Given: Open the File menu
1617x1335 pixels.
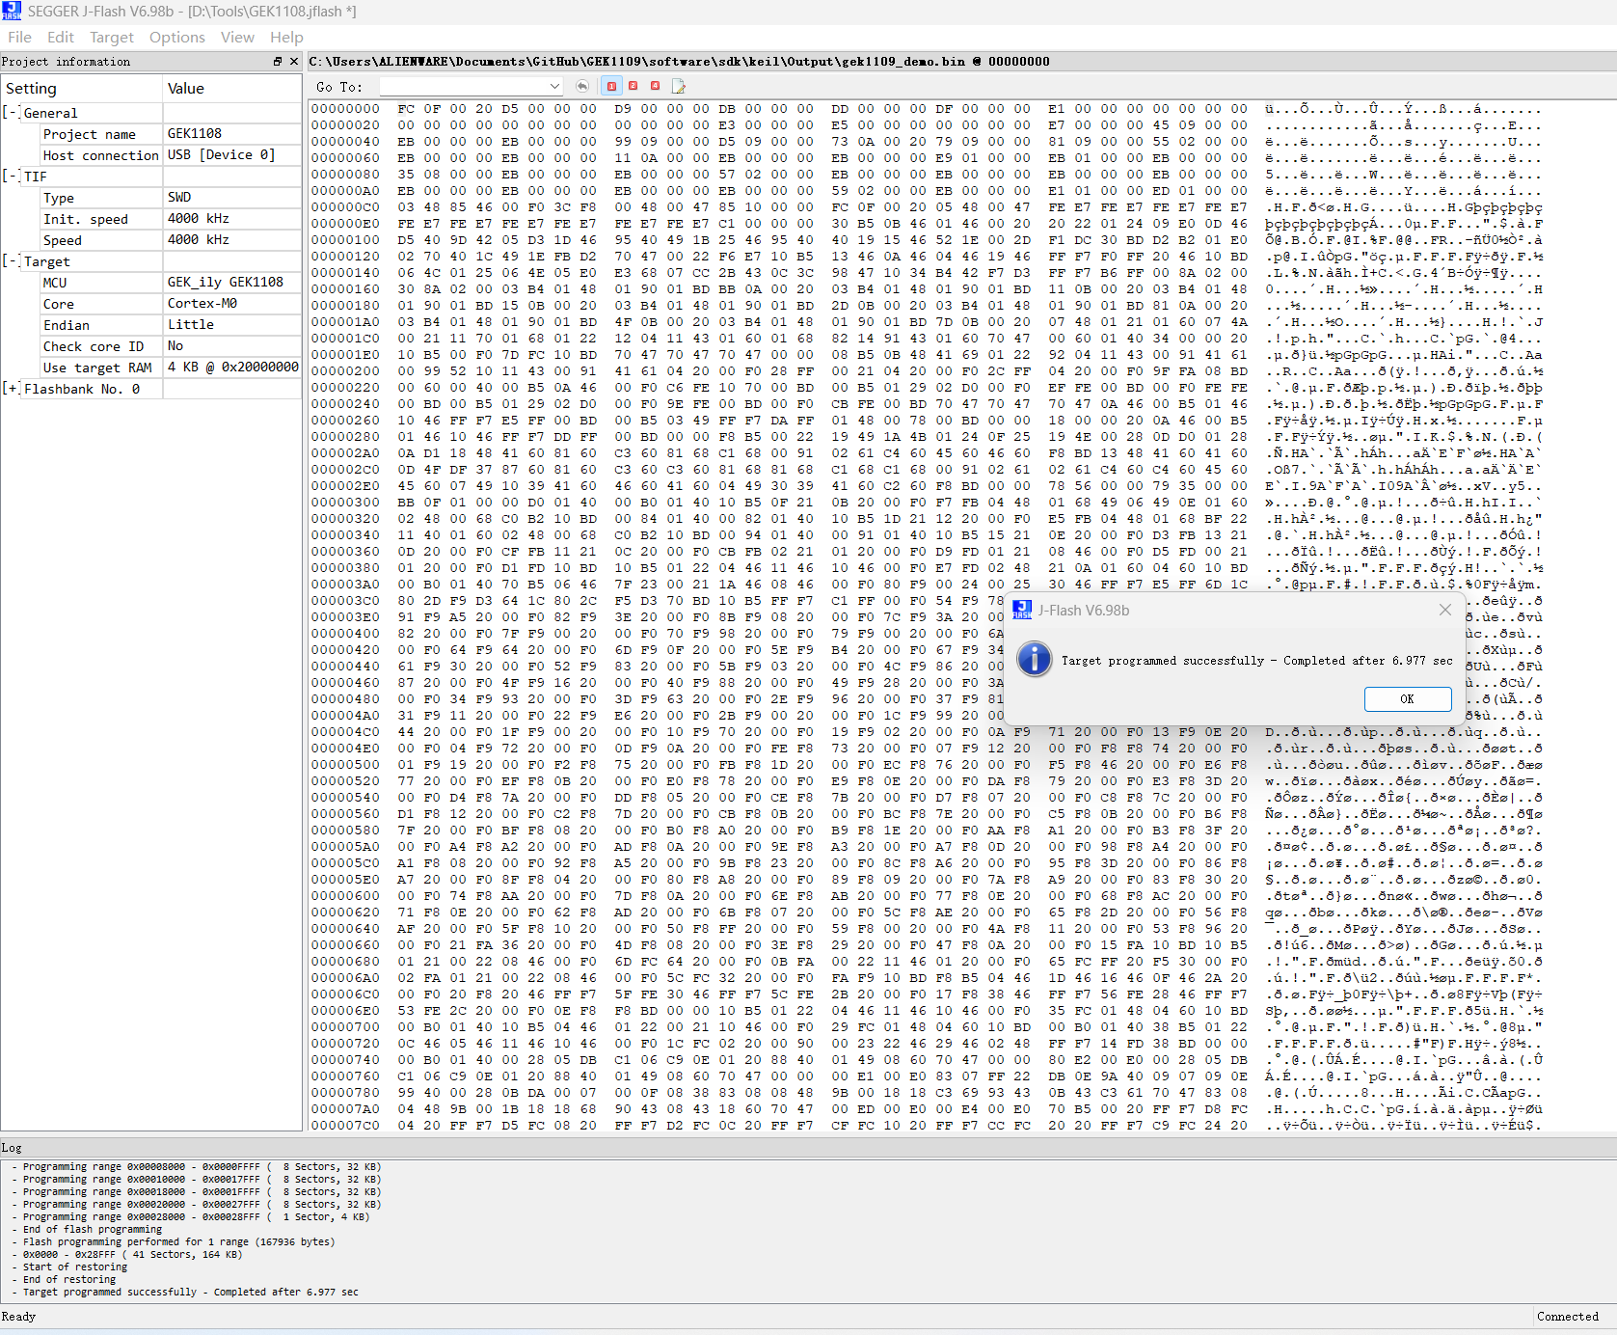Looking at the screenshot, I should [x=19, y=38].
